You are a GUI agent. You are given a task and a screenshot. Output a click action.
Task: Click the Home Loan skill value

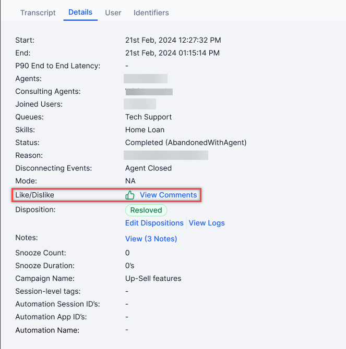coord(145,130)
